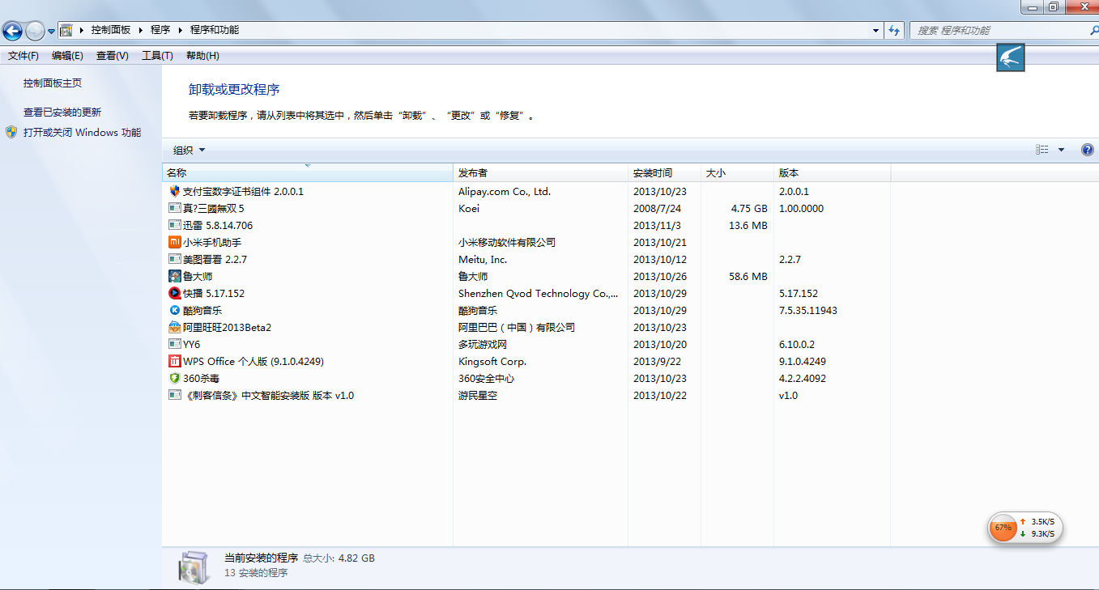Click install date 2013/9/22
Viewport: 1099px width, 590px height.
[x=657, y=362]
